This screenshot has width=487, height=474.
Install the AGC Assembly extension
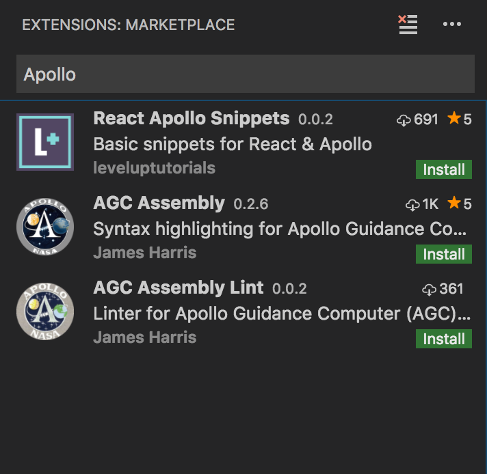(444, 254)
